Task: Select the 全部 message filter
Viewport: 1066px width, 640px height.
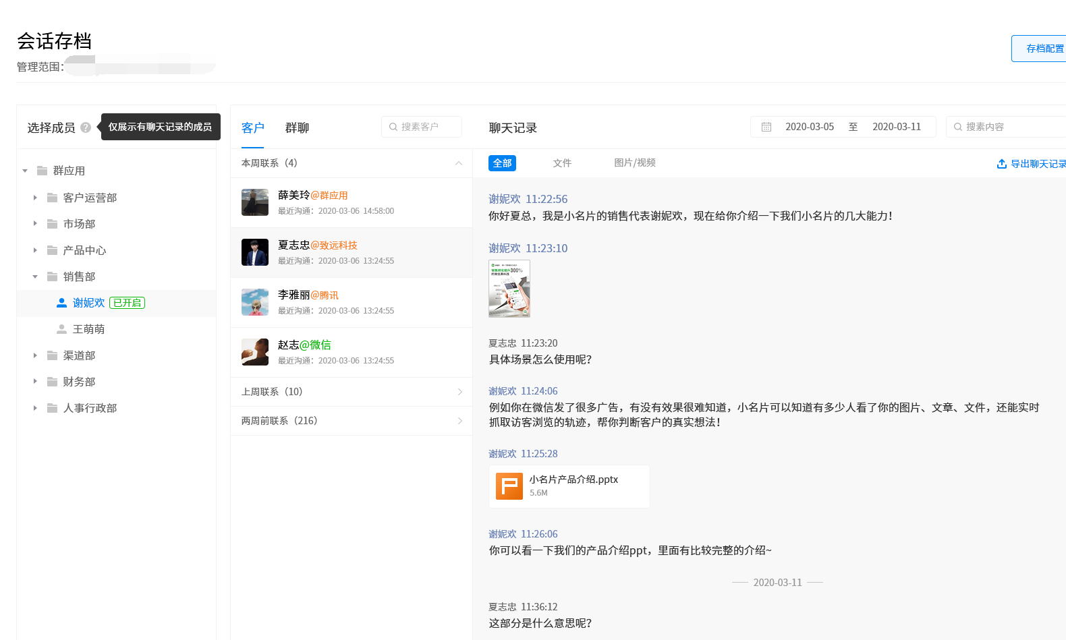Action: point(502,163)
